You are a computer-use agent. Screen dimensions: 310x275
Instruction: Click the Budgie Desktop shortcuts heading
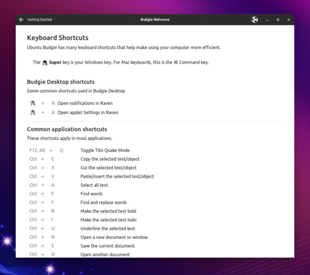(x=60, y=82)
